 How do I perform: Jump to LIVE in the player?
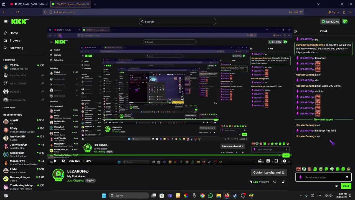pos(87,161)
